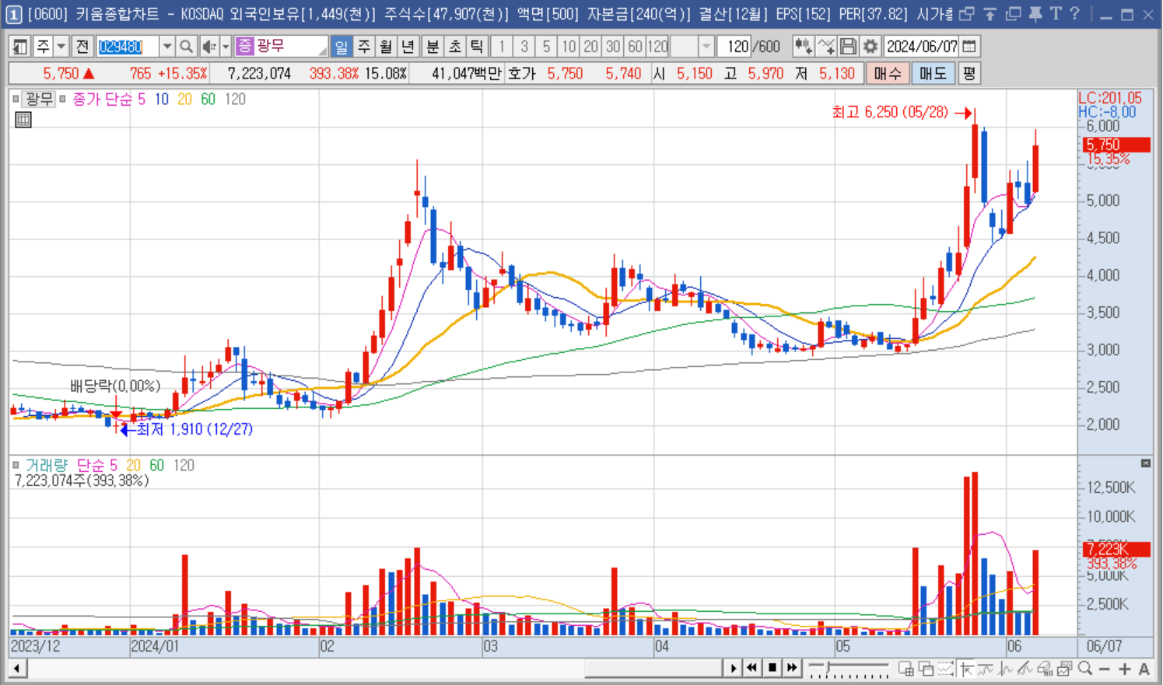
Task: Select the 초 second chart period
Action: [x=455, y=47]
